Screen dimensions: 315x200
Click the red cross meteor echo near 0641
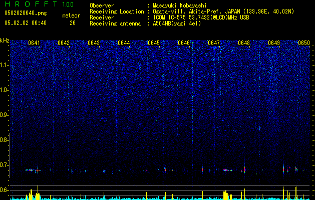38,170
